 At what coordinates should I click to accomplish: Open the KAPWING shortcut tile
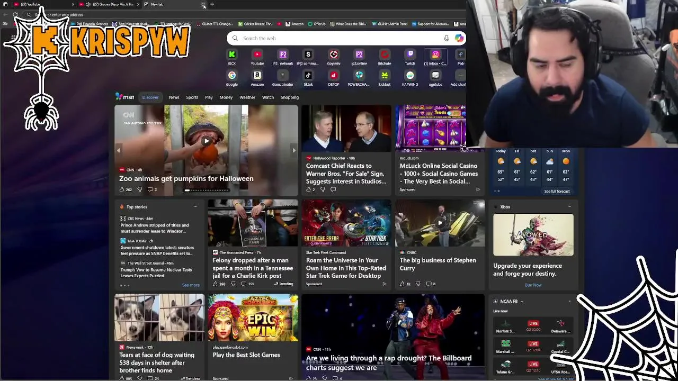coord(410,78)
